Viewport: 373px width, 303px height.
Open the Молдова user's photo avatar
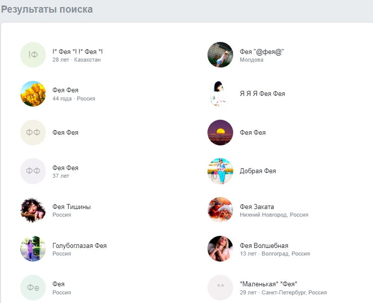point(220,55)
